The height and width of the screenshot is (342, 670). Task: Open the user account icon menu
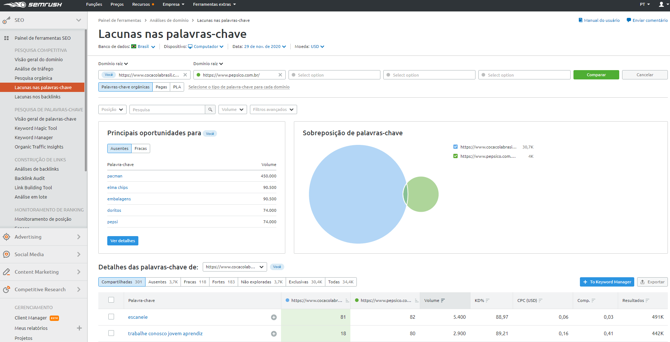[661, 4]
